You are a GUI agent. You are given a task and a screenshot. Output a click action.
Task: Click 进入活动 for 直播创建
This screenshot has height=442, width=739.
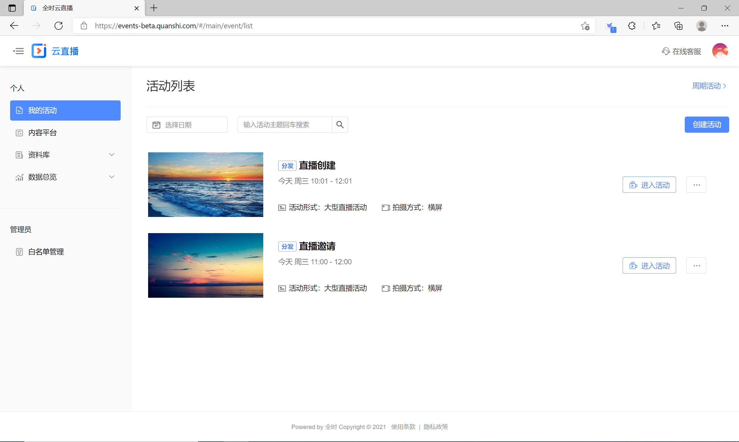coord(649,185)
